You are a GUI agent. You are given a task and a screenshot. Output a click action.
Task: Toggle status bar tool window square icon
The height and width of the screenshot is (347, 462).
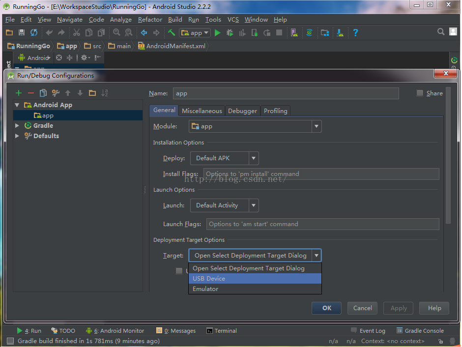point(10,341)
